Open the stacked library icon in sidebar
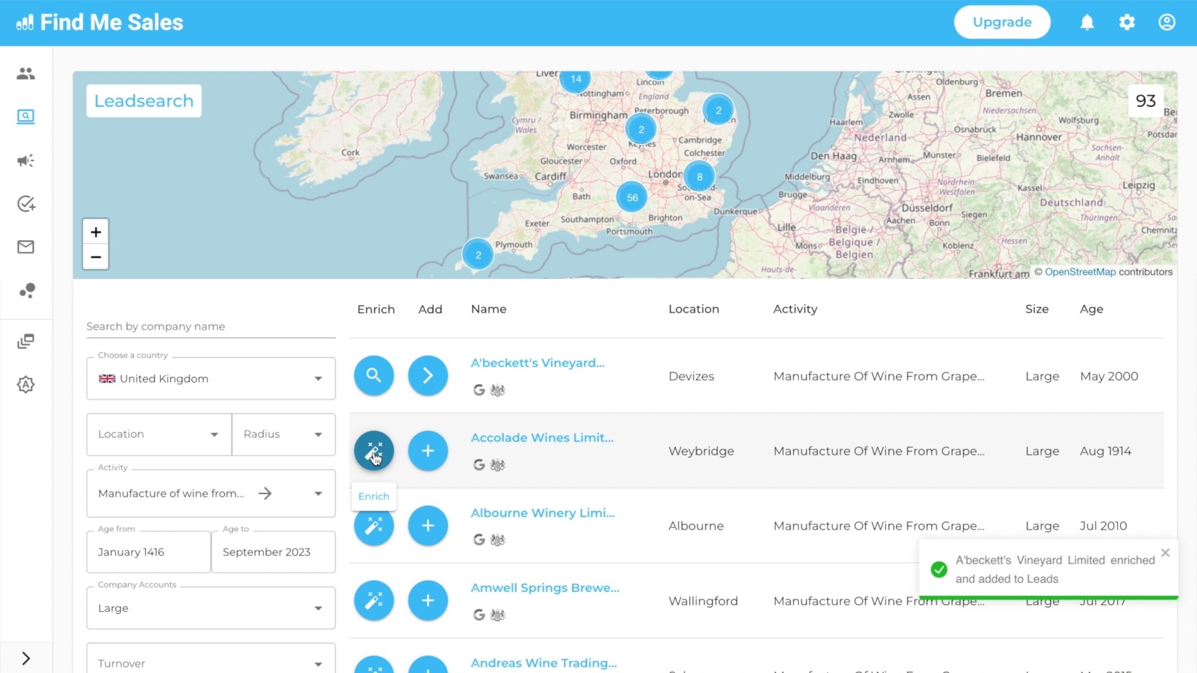 (26, 341)
